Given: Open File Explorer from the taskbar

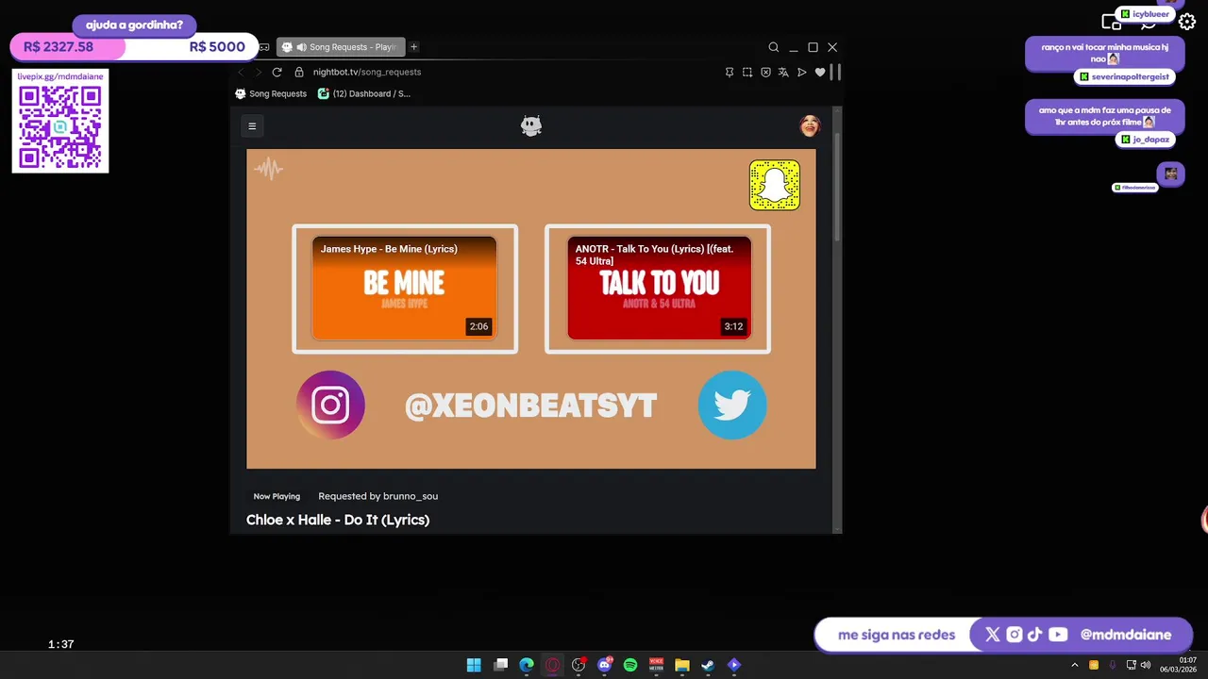Looking at the screenshot, I should [x=682, y=665].
